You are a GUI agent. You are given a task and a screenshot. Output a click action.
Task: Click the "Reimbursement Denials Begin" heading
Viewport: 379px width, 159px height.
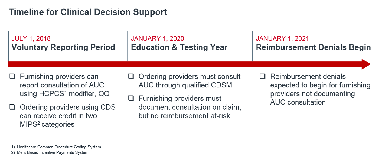pos(313,47)
